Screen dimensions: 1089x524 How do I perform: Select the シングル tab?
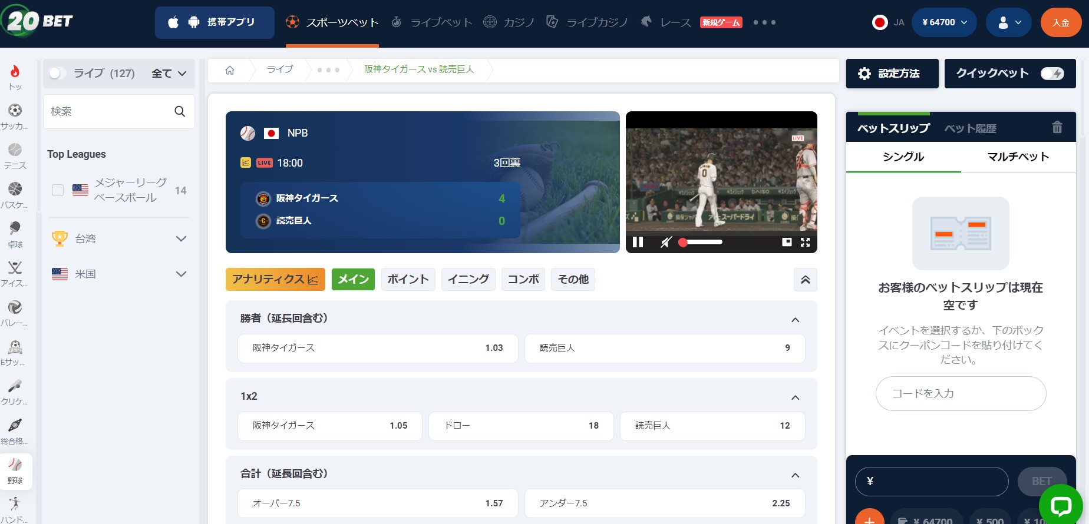point(903,157)
